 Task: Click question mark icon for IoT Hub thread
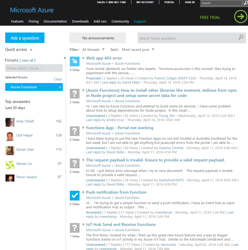point(75,228)
